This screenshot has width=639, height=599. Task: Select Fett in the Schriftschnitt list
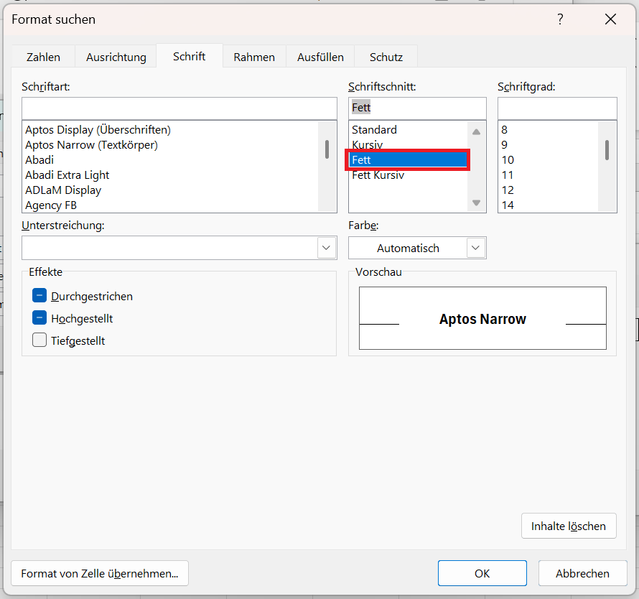point(408,160)
